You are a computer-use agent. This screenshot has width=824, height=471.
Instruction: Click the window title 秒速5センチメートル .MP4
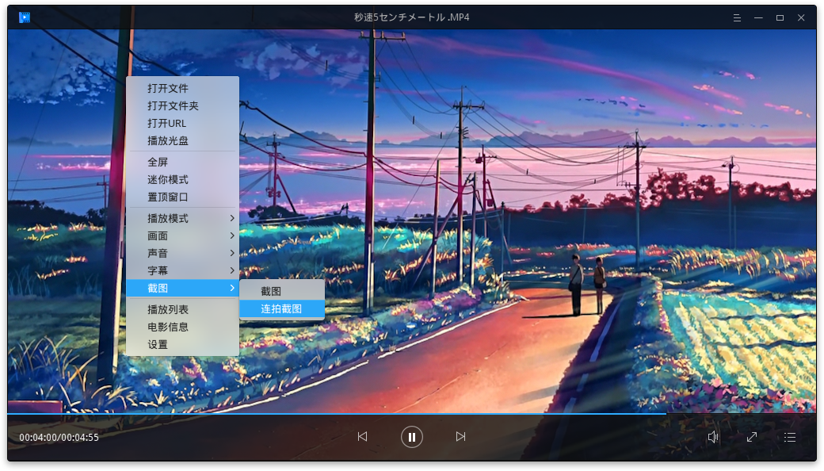pos(411,17)
